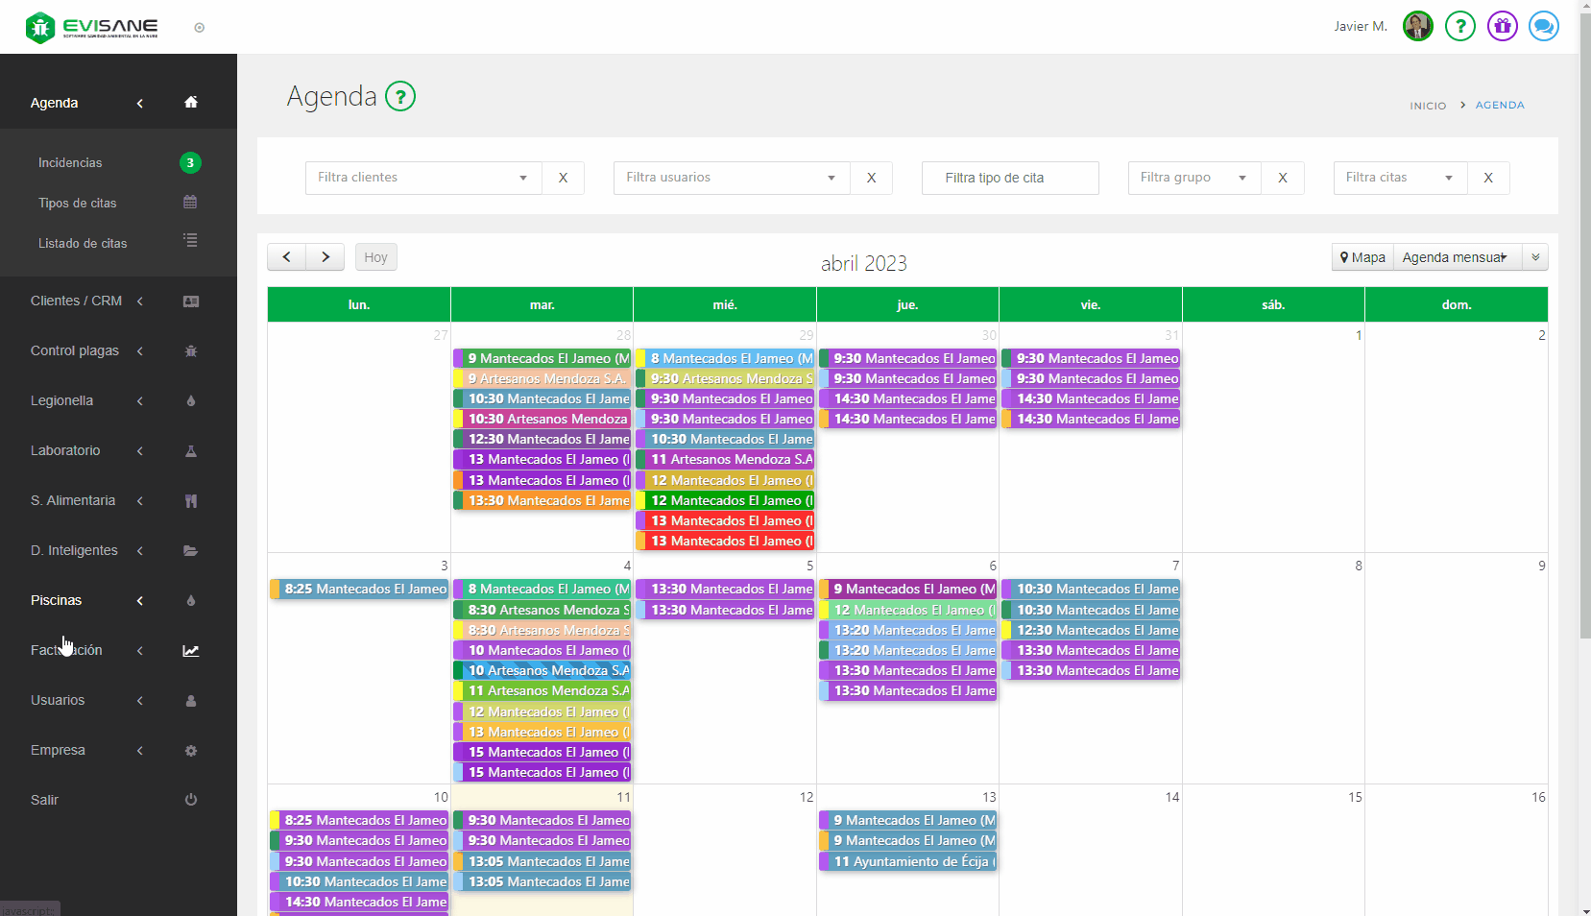This screenshot has width=1591, height=916.
Task: Click the home icon in the sidebar
Action: (x=191, y=103)
